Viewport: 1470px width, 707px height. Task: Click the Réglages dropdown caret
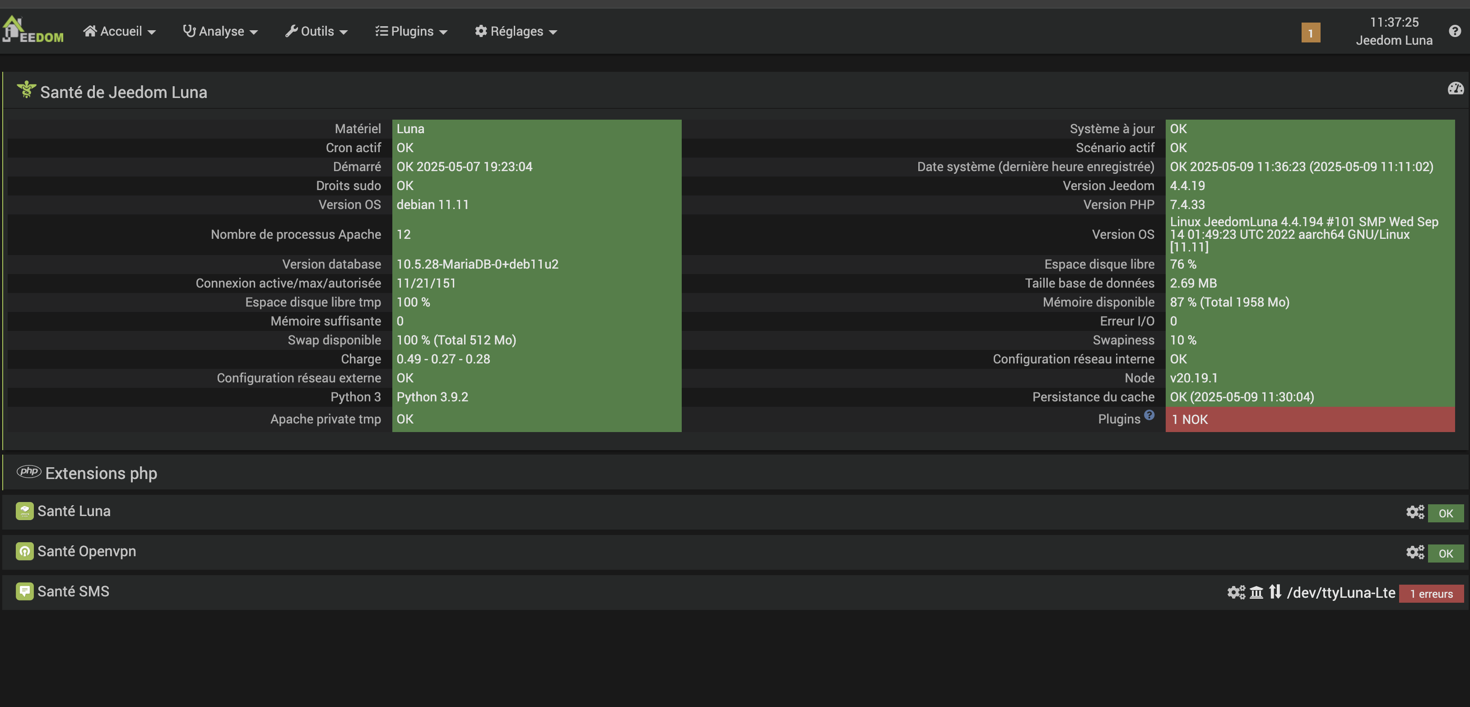coord(553,33)
